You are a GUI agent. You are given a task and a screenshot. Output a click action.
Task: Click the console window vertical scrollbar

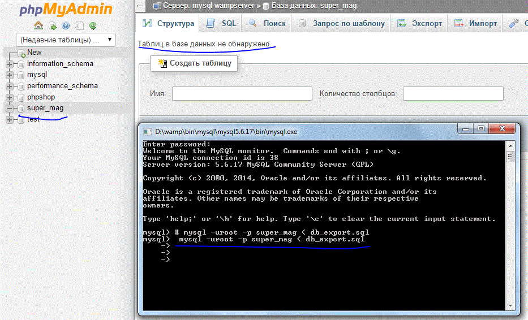click(510, 226)
